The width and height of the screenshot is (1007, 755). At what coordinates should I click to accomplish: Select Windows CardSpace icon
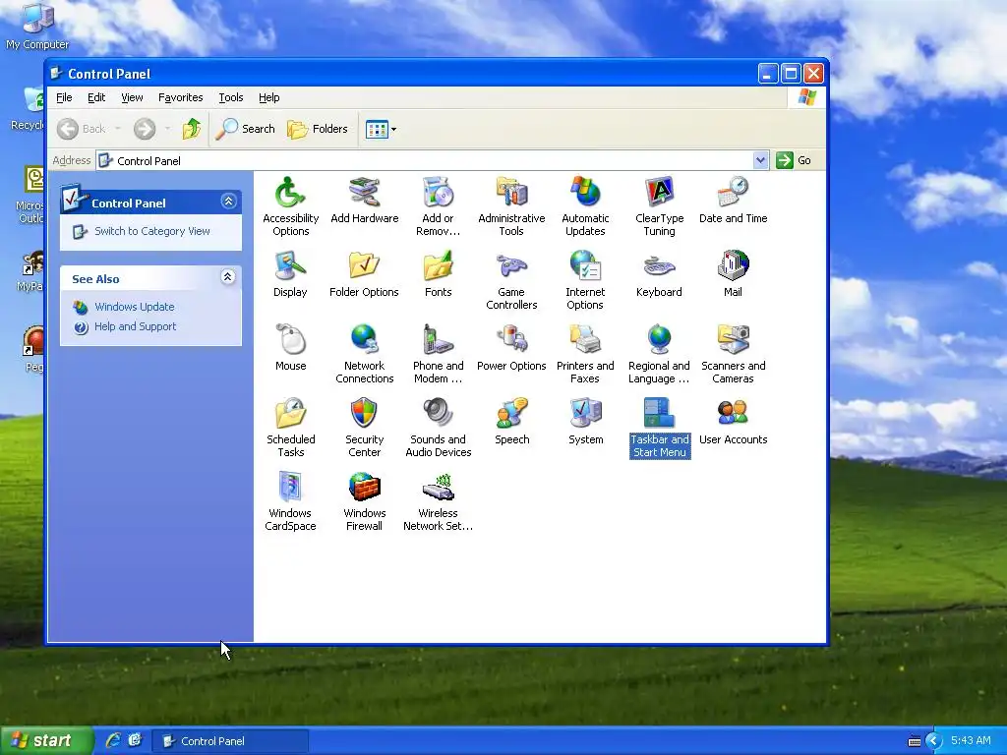tap(290, 501)
